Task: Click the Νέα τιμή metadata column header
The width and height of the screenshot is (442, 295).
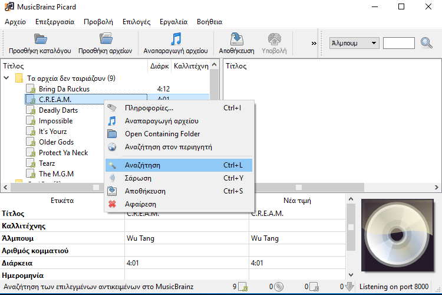Action: pyautogui.click(x=297, y=201)
